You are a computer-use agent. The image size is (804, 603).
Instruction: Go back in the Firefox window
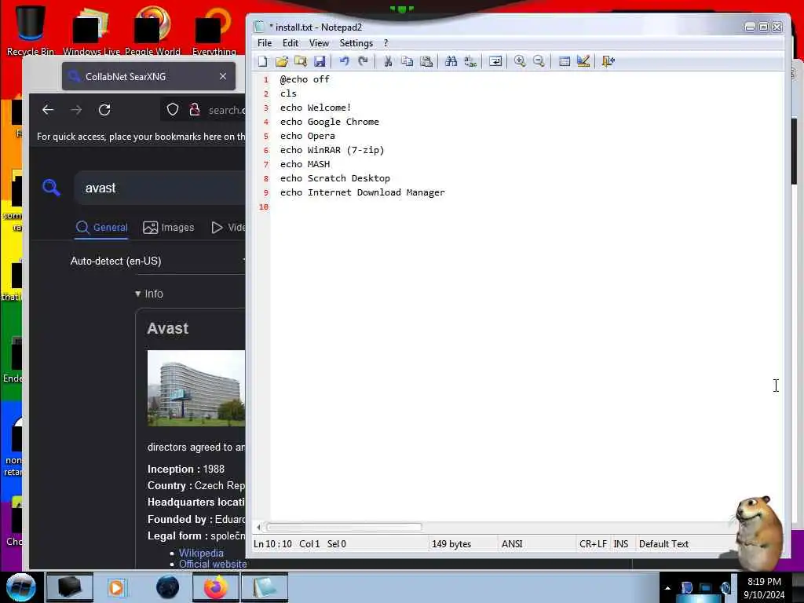click(48, 110)
